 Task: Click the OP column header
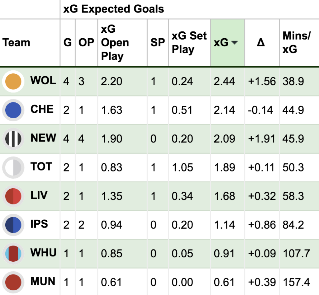tap(86, 42)
